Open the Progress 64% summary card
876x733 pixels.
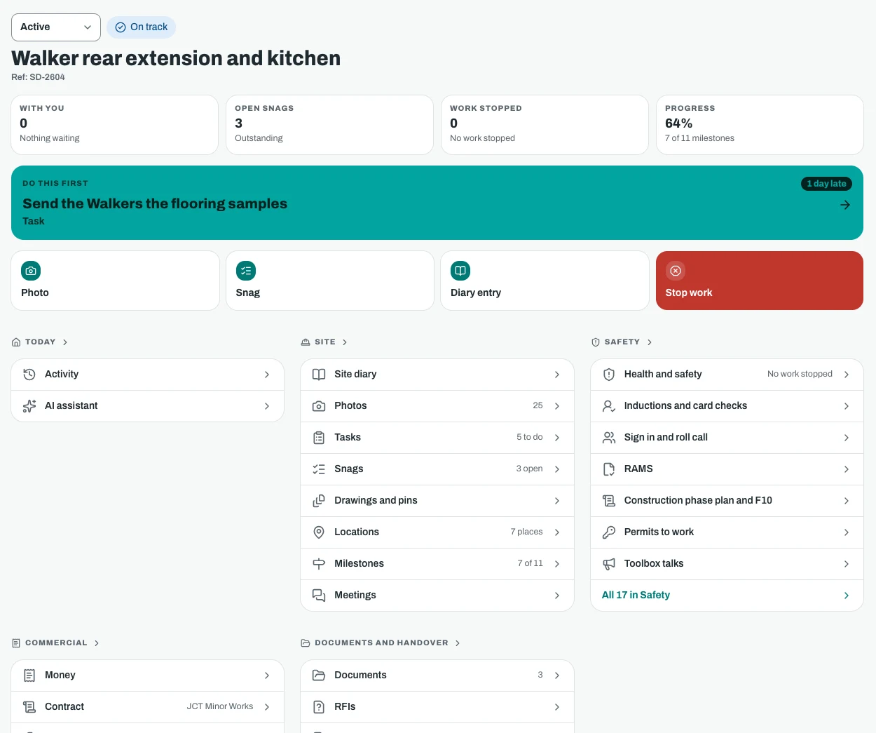(x=760, y=125)
